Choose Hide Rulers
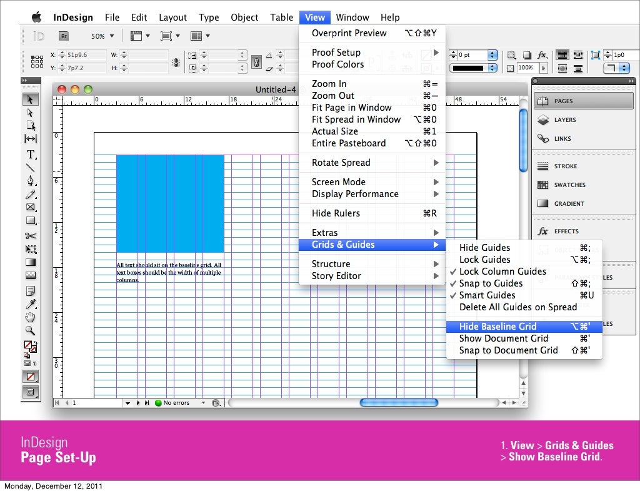Viewport: 640px width, 493px height. 372,213
